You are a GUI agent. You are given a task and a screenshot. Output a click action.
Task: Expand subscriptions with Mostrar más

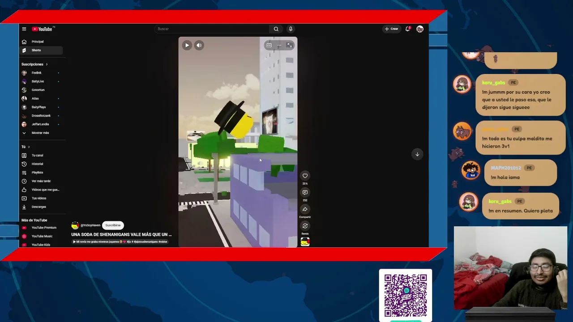[x=41, y=133]
